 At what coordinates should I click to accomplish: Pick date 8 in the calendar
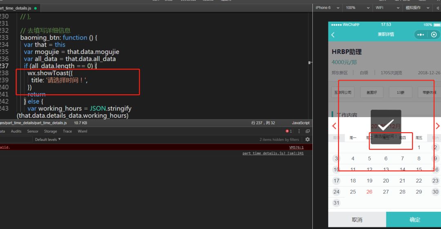coord(419,159)
